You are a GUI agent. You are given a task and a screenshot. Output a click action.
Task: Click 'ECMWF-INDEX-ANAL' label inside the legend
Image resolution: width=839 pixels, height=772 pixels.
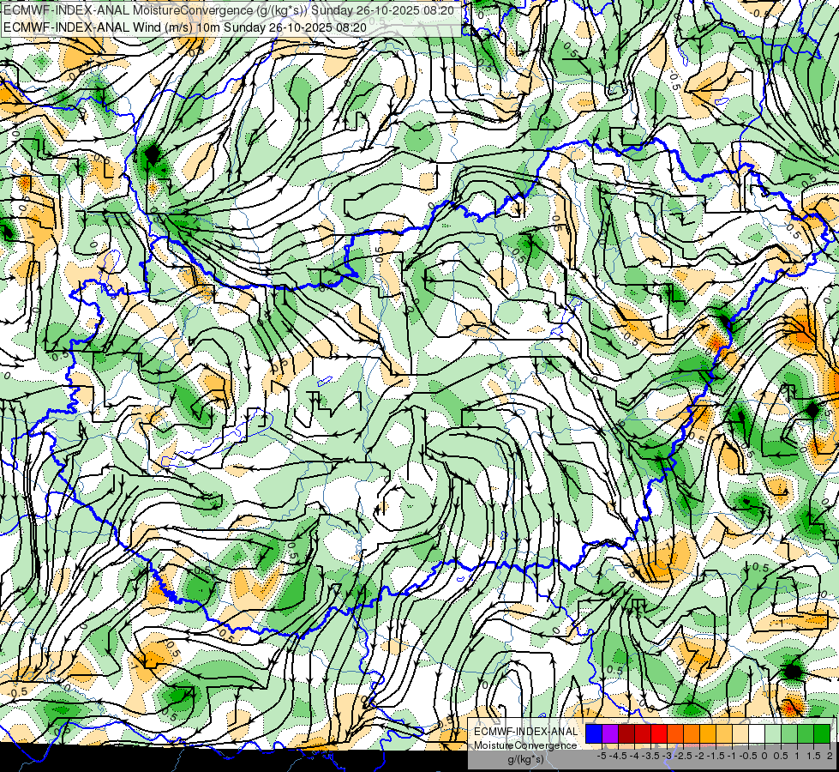[525, 732]
